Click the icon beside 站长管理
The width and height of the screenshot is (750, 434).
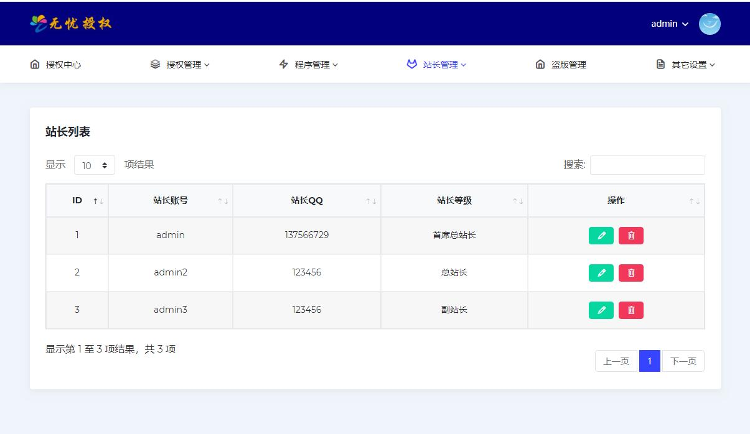pyautogui.click(x=411, y=64)
